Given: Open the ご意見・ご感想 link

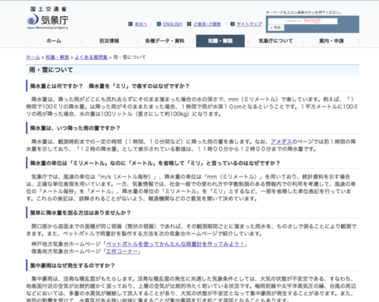Looking at the screenshot, I should pyautogui.click(x=207, y=24).
